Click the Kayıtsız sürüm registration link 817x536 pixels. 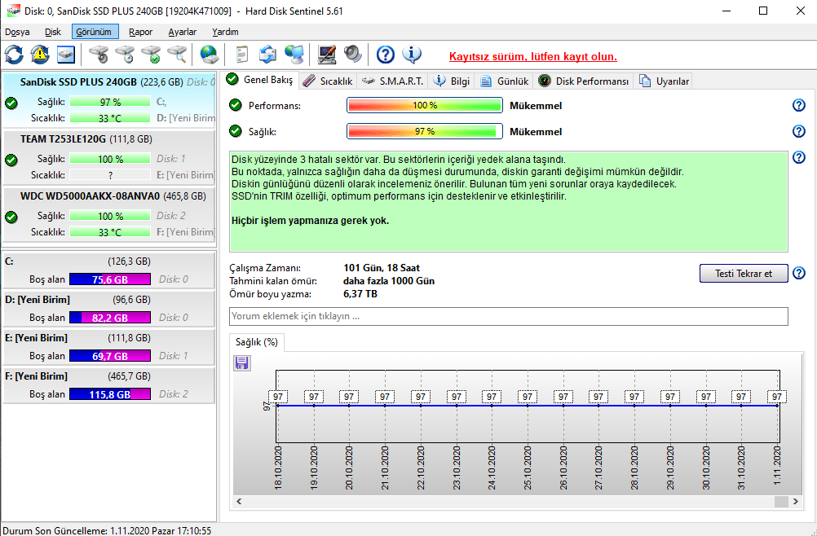pyautogui.click(x=532, y=57)
